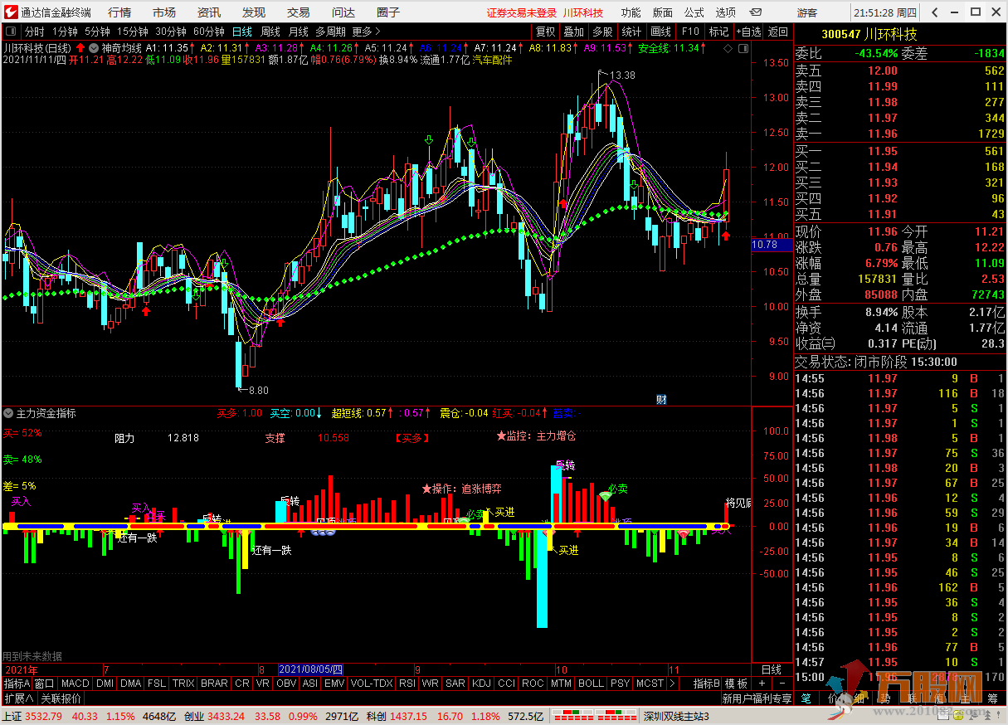Select the 日线 daily period
This screenshot has width=1008, height=725.
(241, 32)
